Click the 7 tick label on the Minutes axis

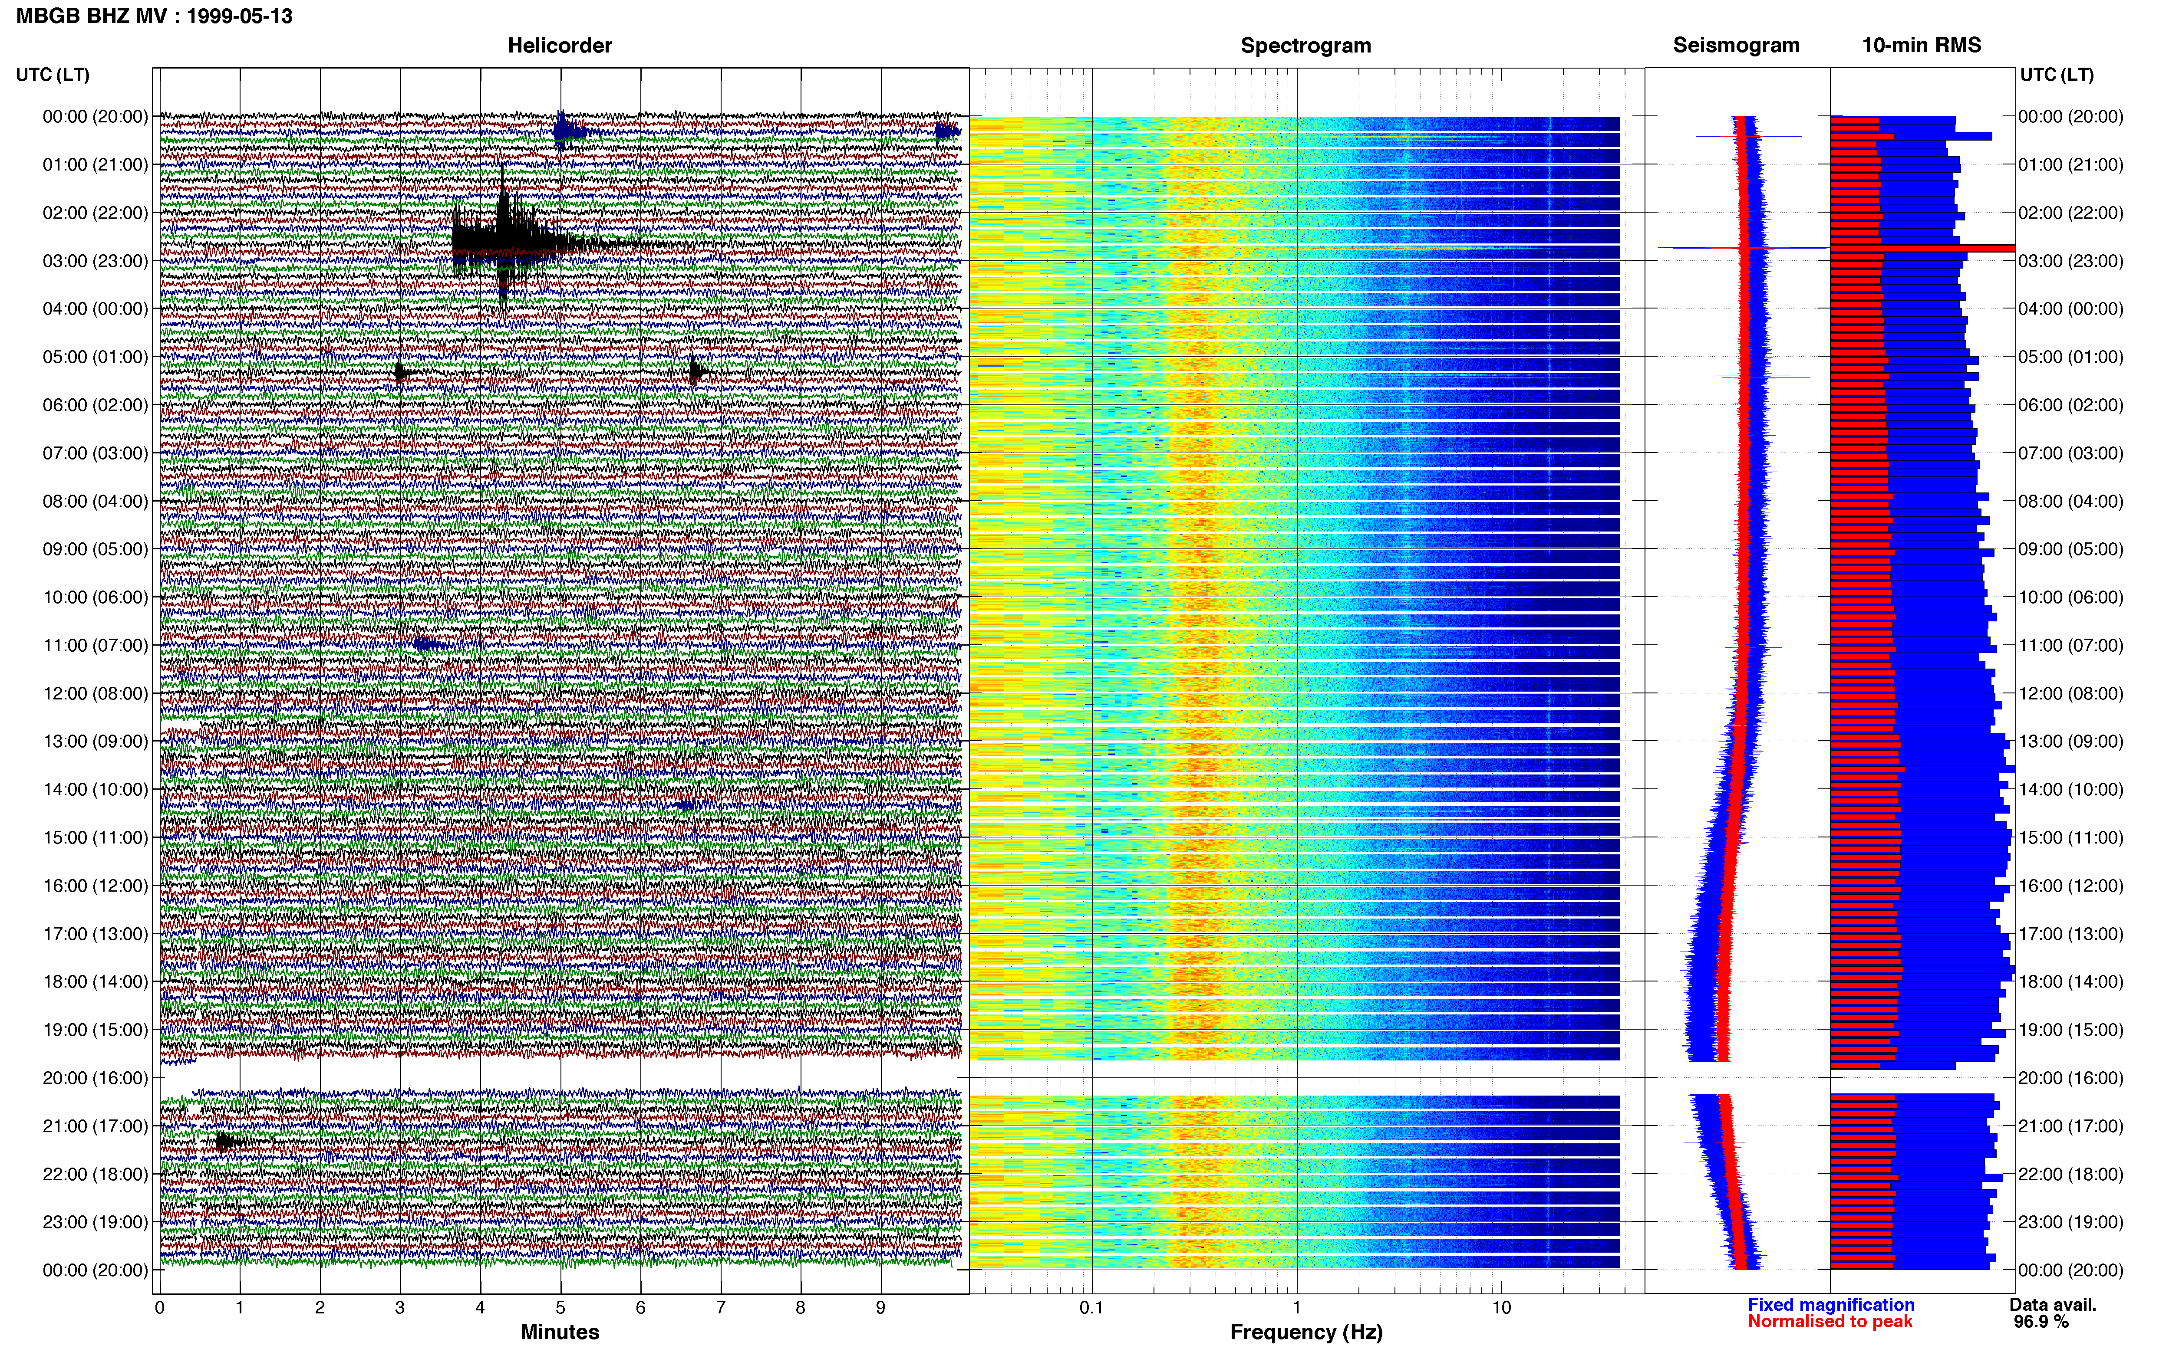point(721,1307)
